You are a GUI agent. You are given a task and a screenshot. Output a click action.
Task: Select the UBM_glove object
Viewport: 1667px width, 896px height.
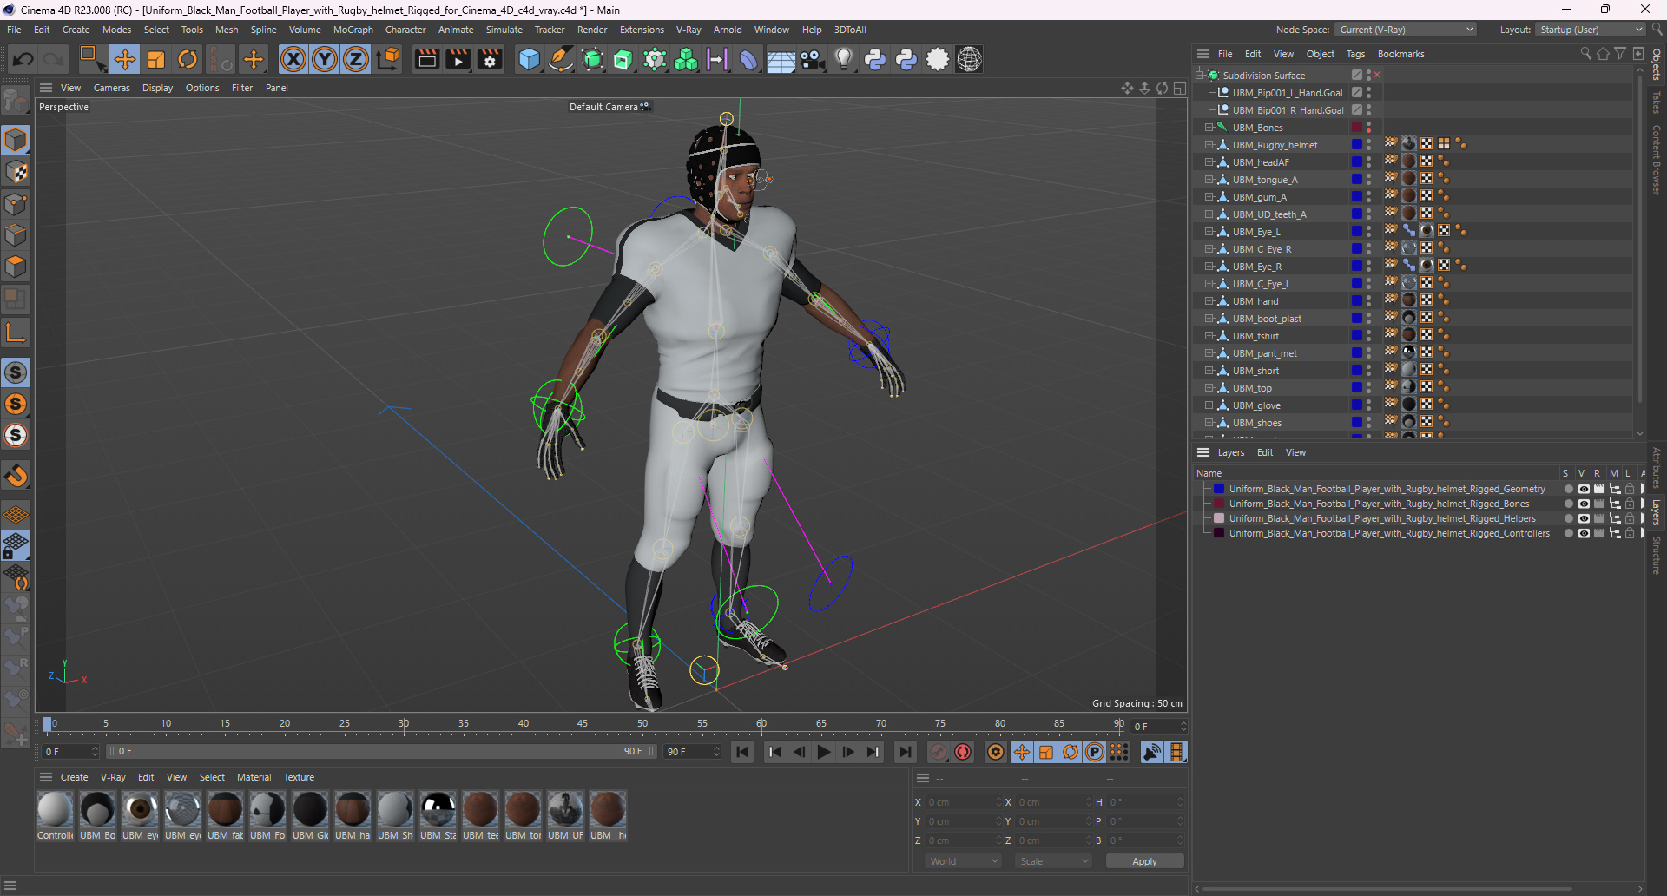[1256, 405]
